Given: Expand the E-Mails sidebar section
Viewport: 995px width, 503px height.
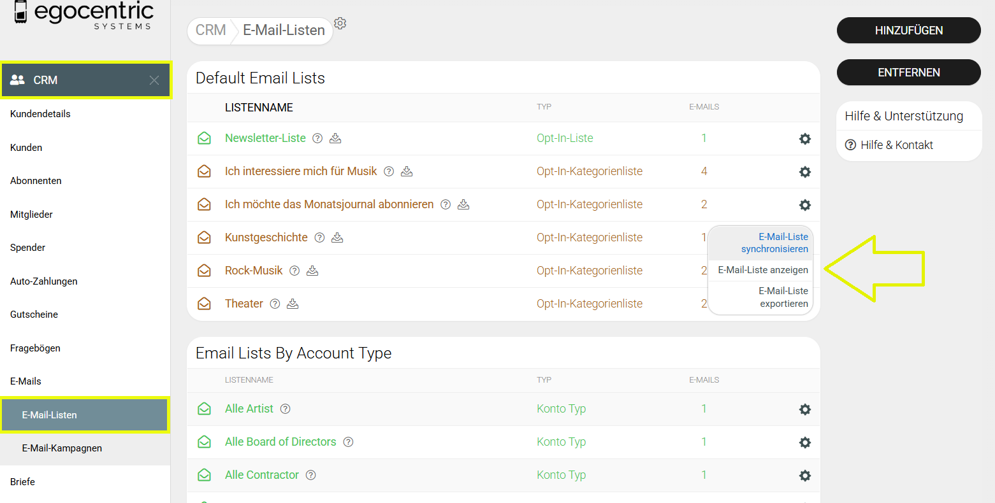Looking at the screenshot, I should (25, 381).
